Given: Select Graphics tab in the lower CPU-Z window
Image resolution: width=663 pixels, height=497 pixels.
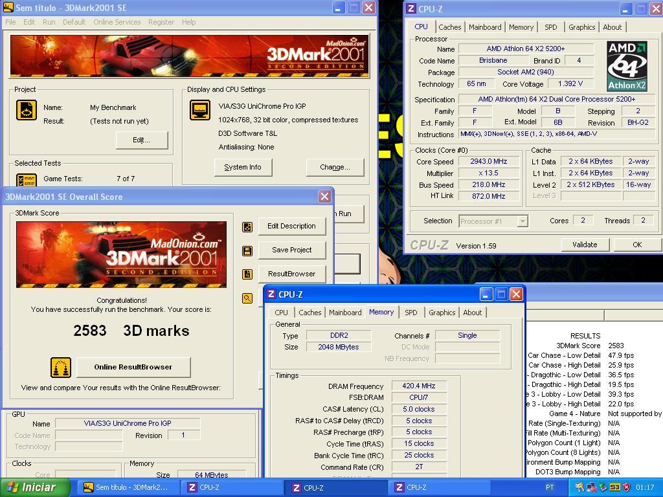Looking at the screenshot, I should pos(442,313).
